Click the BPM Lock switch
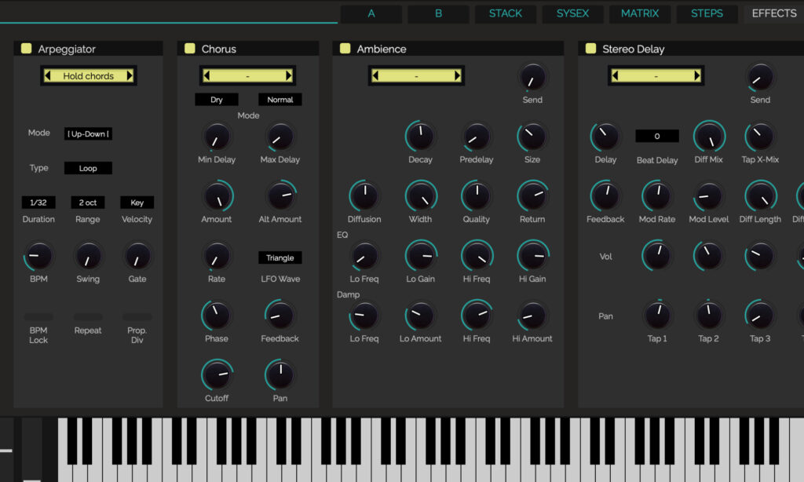The height and width of the screenshot is (482, 804). pyautogui.click(x=38, y=317)
